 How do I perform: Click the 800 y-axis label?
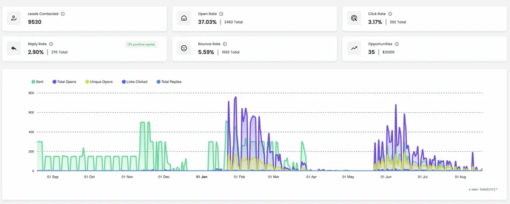(x=31, y=93)
